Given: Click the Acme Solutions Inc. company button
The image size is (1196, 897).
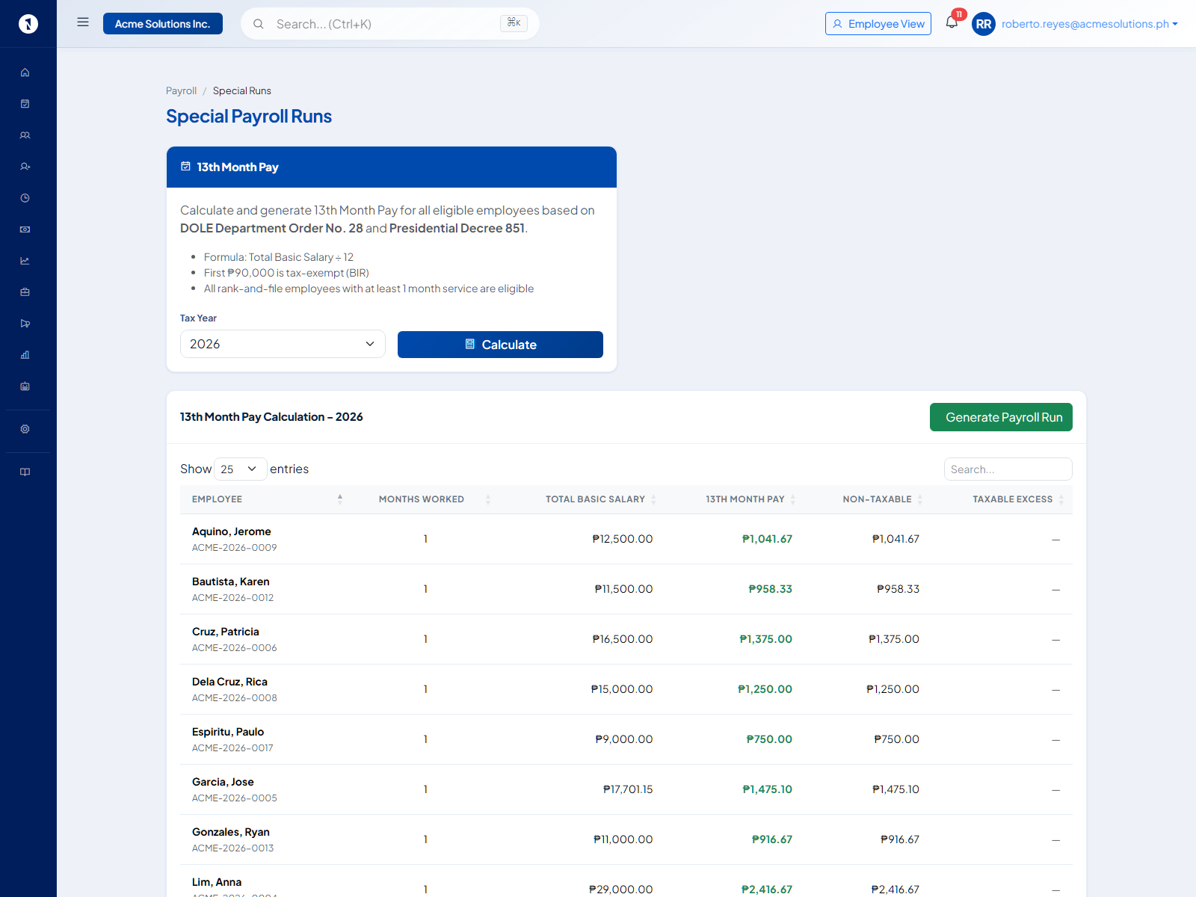Looking at the screenshot, I should tap(163, 24).
